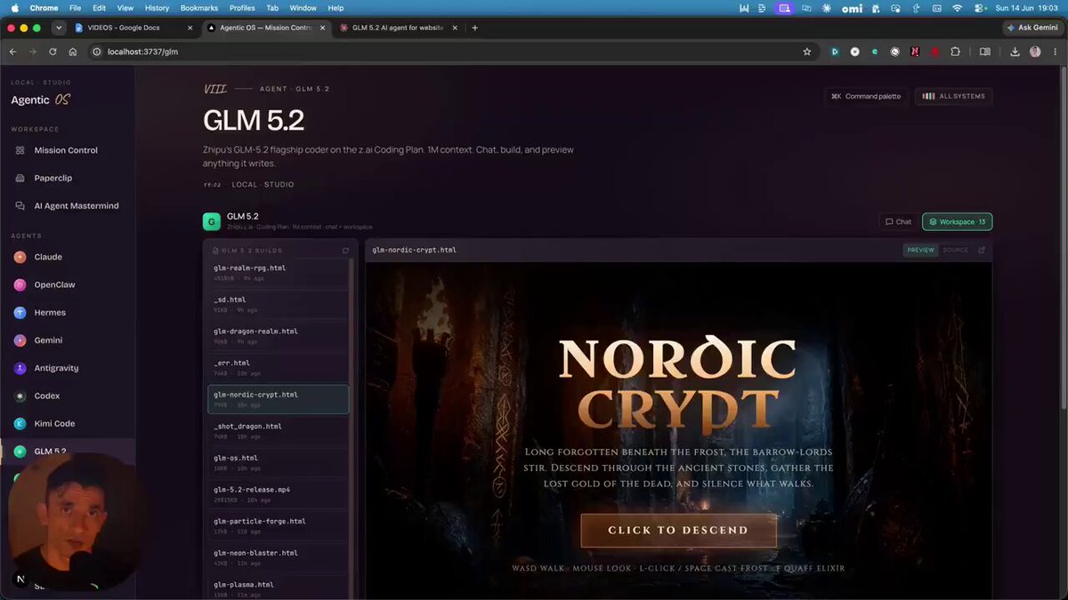Screen dimensions: 1068x600
Task: Switch to SOURCE mode
Action: point(955,250)
